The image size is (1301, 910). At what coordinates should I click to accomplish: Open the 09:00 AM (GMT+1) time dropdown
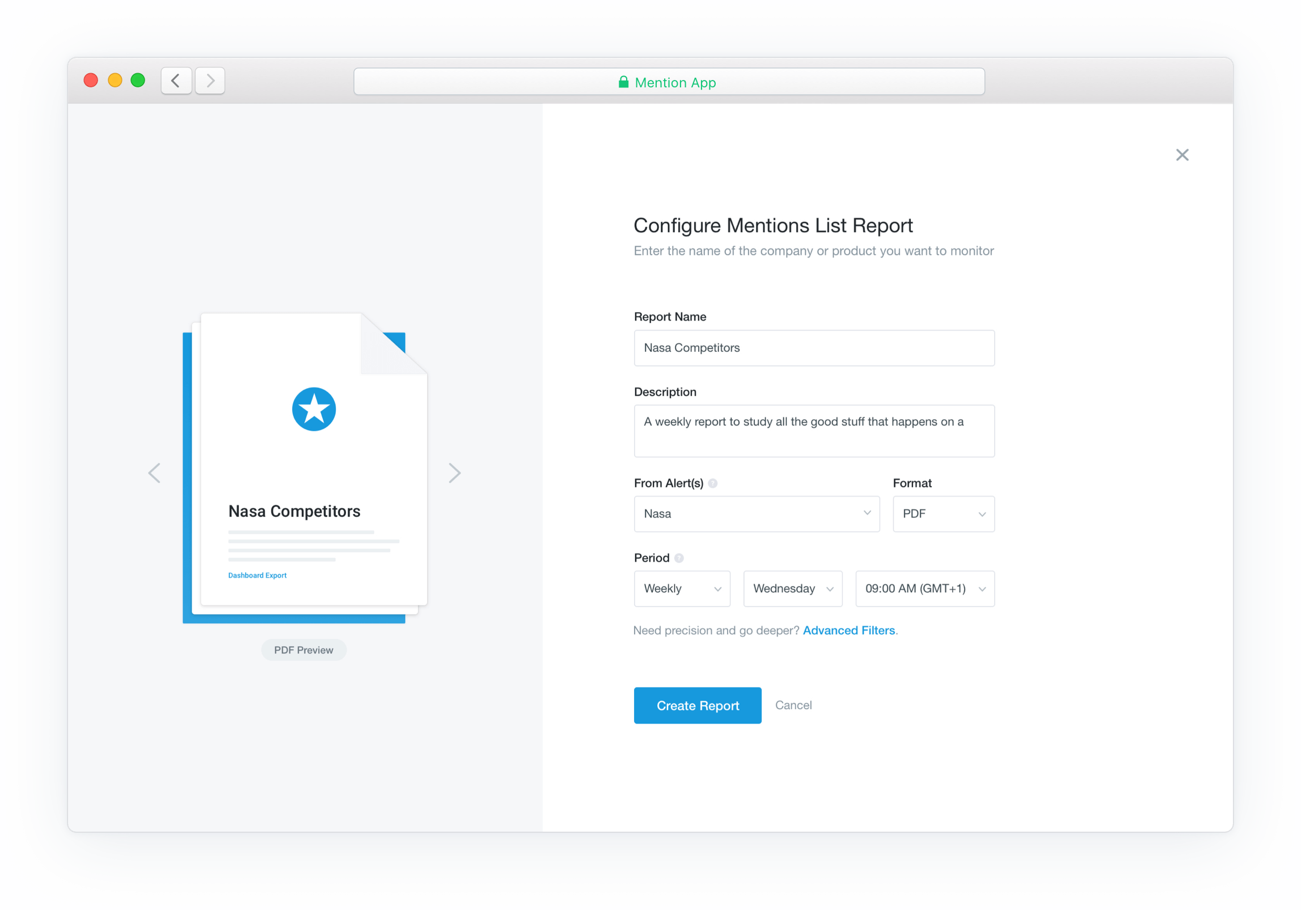pyautogui.click(x=925, y=589)
